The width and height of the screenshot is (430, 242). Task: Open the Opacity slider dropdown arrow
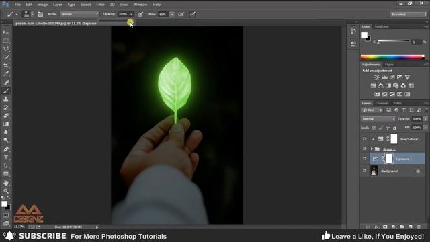tap(132, 14)
